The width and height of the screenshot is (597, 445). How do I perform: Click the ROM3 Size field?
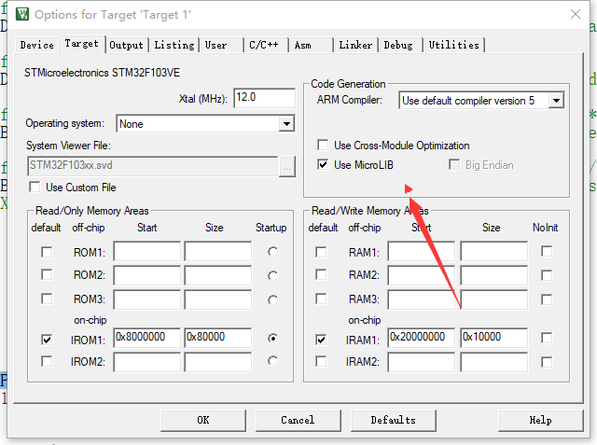click(x=218, y=299)
